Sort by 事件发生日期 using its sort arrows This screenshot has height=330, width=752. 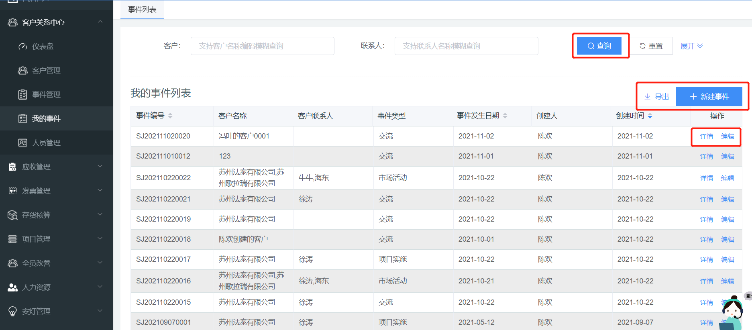[x=505, y=116]
